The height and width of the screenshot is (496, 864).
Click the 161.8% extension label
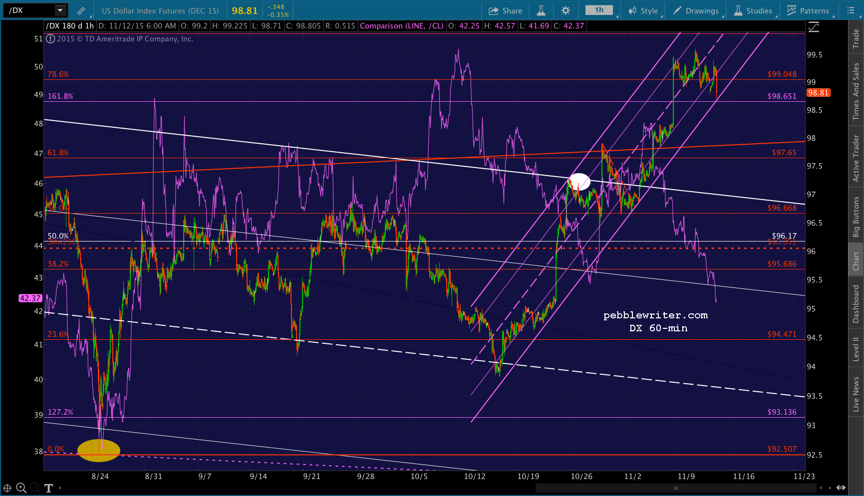60,96
